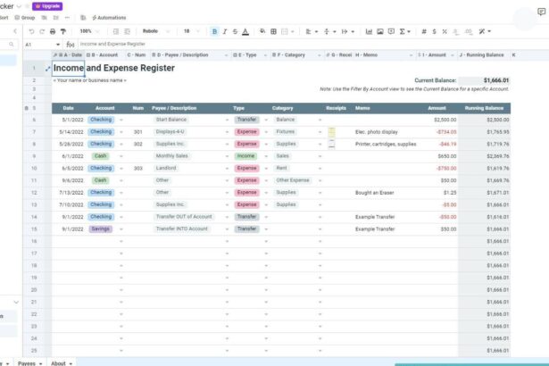Viewport: 549px width, 366px height.
Task: Toggle italic formatting
Action: pos(225,31)
